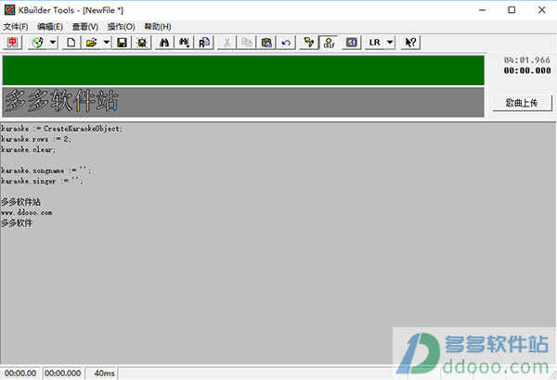Click the line 'karaoke.rows := 2;'
This screenshot has width=557, height=380.
[x=36, y=139]
